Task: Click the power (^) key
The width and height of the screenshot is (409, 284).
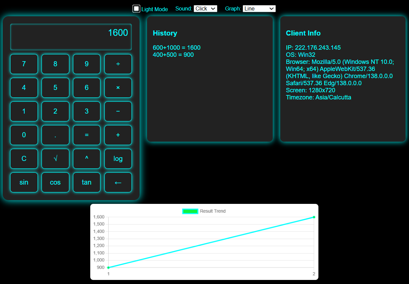Action: tap(87, 159)
